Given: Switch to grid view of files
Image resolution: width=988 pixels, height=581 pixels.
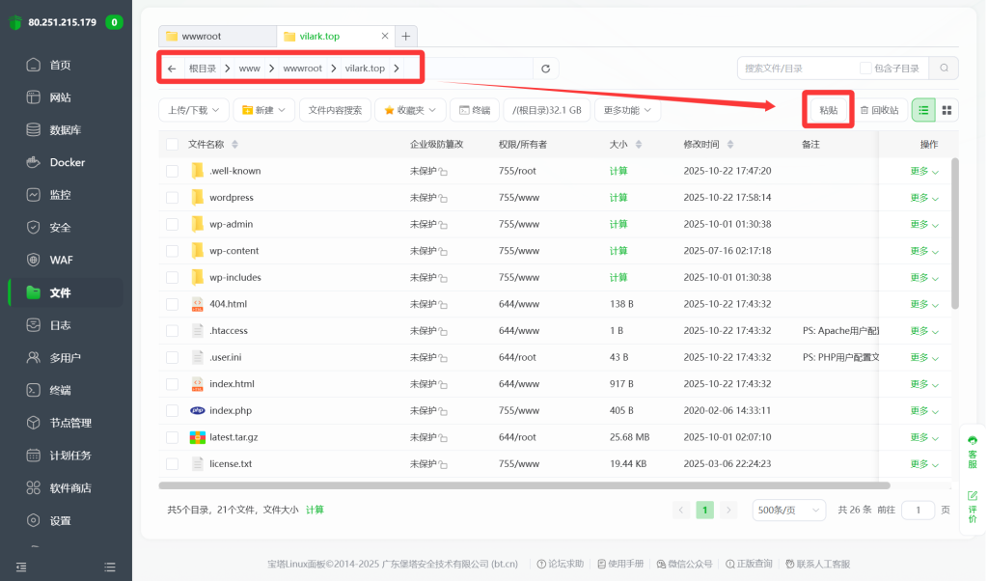Looking at the screenshot, I should [947, 110].
